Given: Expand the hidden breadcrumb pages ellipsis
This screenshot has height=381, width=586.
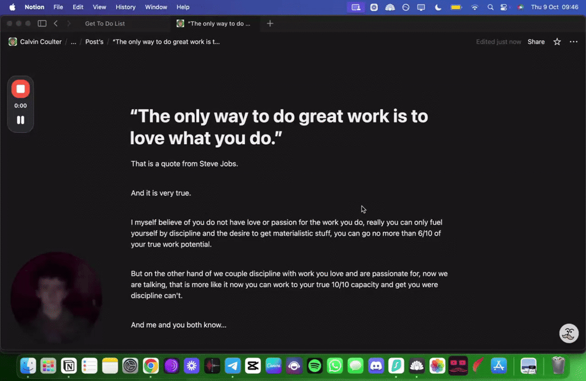Looking at the screenshot, I should coord(73,41).
